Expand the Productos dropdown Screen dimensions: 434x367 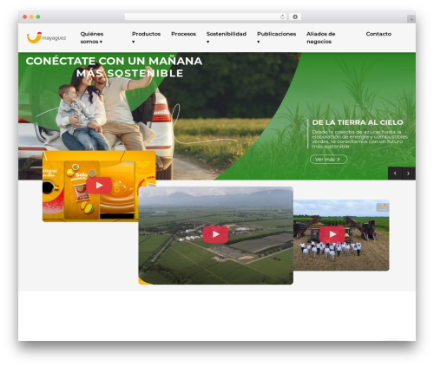click(x=146, y=37)
